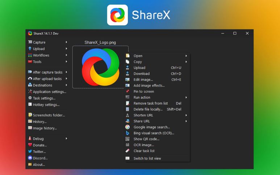Select the ShareX_Logo.png thumbnail
280x175 pixels.
coord(100,67)
